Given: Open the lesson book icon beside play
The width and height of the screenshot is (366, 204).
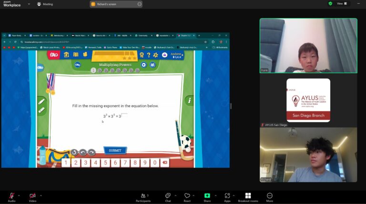Looking at the screenshot, I should tap(152, 65).
